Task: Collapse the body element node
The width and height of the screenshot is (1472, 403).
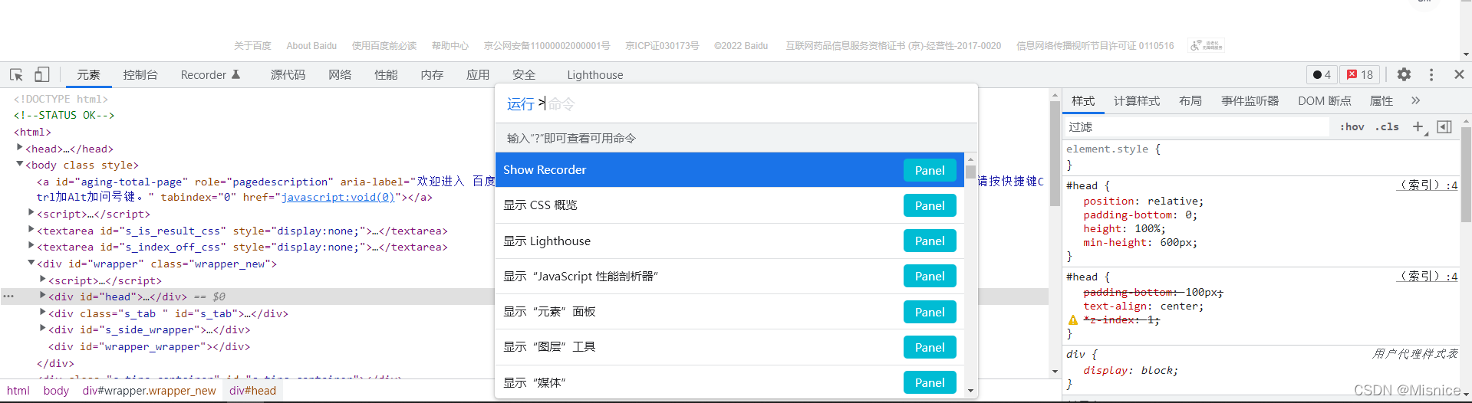Action: coord(19,164)
